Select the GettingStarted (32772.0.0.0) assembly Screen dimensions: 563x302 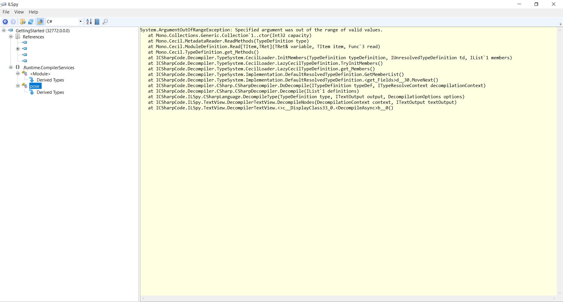coord(43,30)
